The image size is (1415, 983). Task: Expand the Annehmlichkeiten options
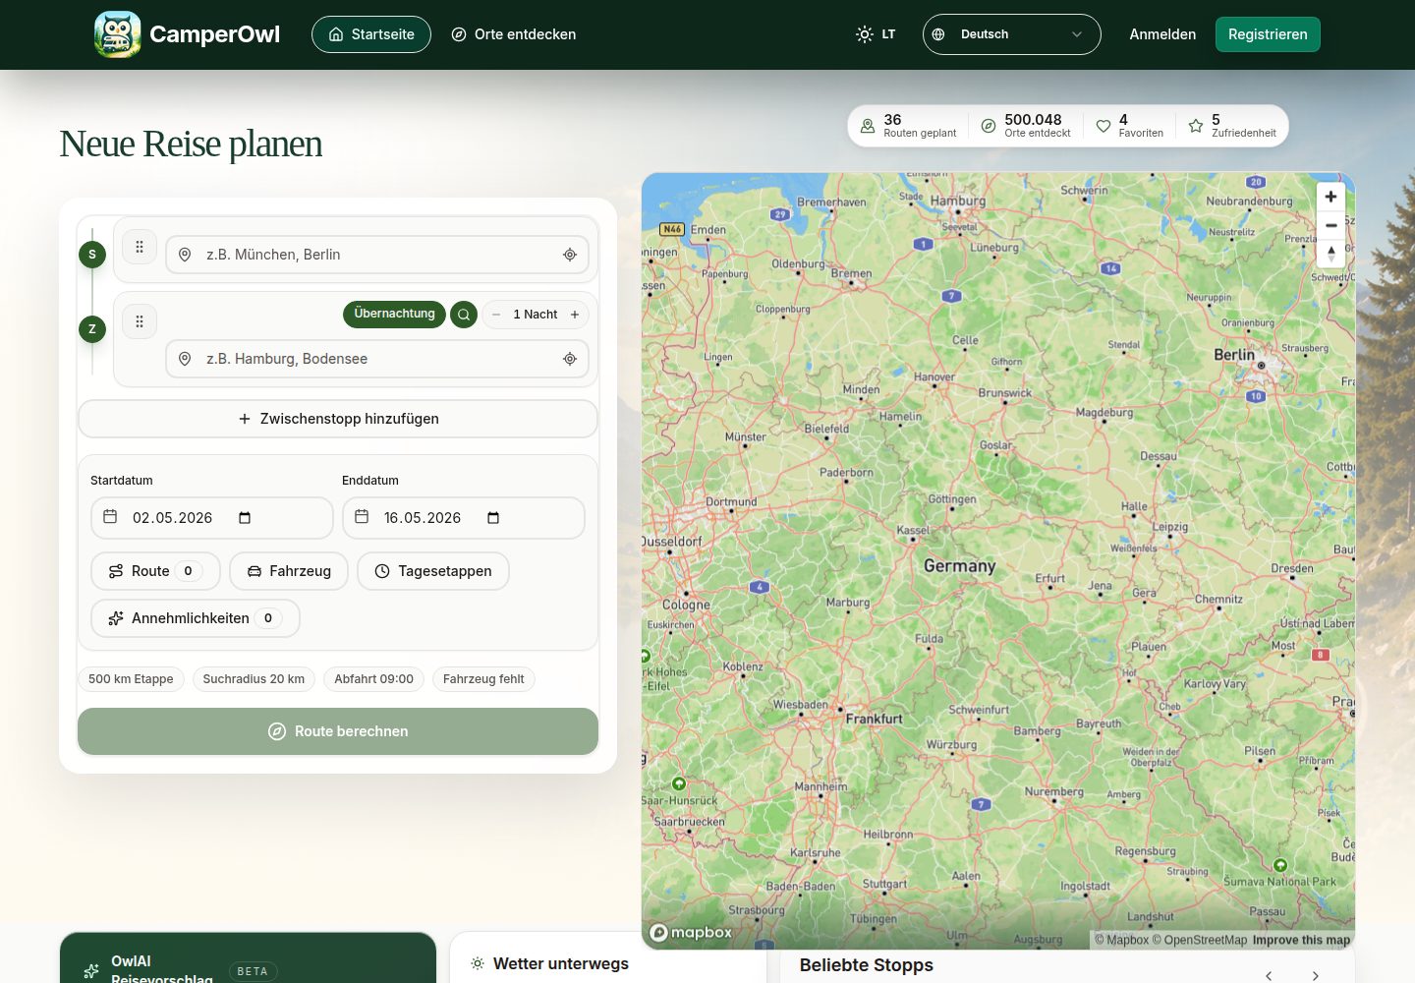[x=196, y=618]
